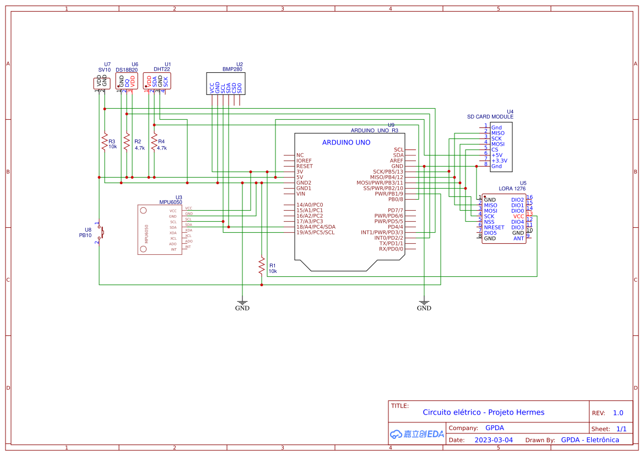This screenshot has height=456, width=644.
Task: Select the DHT22 sensor header symbol
Action: point(157,81)
